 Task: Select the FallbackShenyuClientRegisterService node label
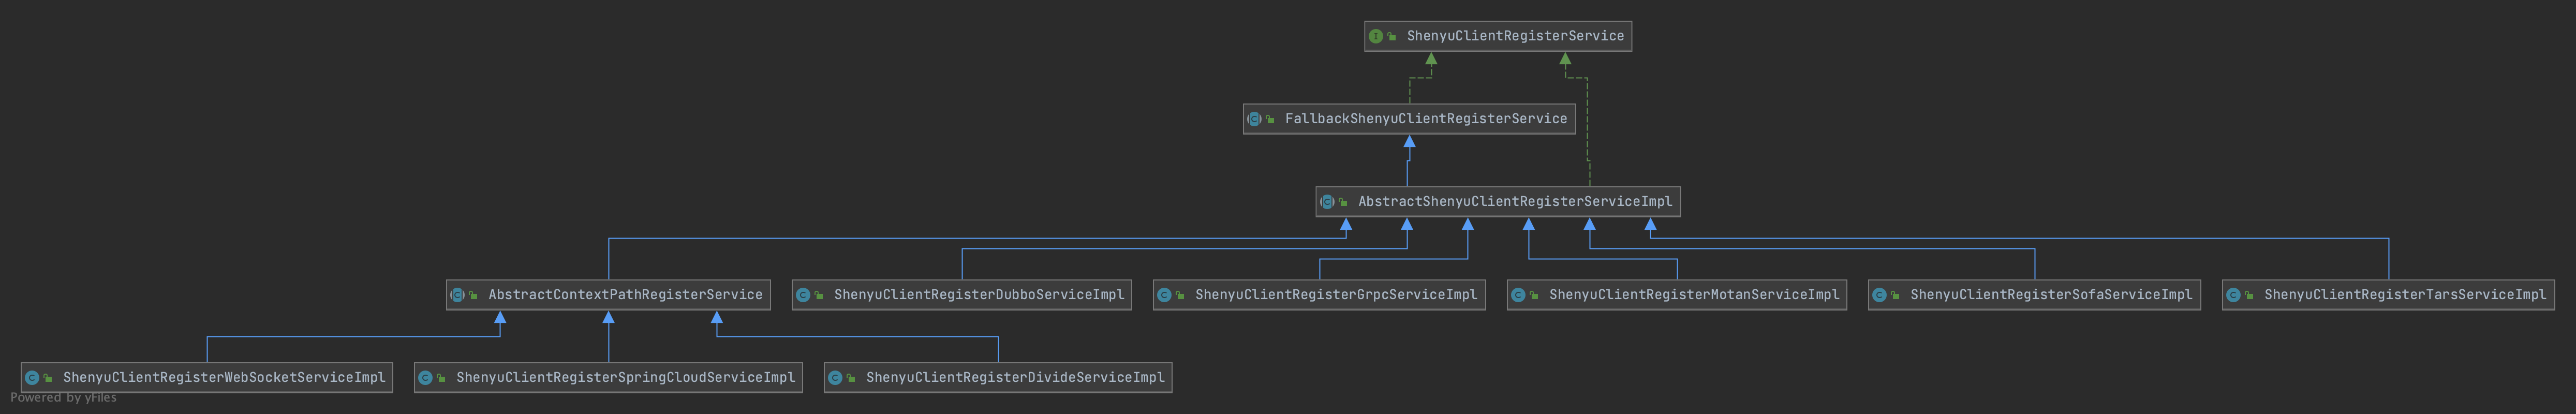coord(1425,119)
